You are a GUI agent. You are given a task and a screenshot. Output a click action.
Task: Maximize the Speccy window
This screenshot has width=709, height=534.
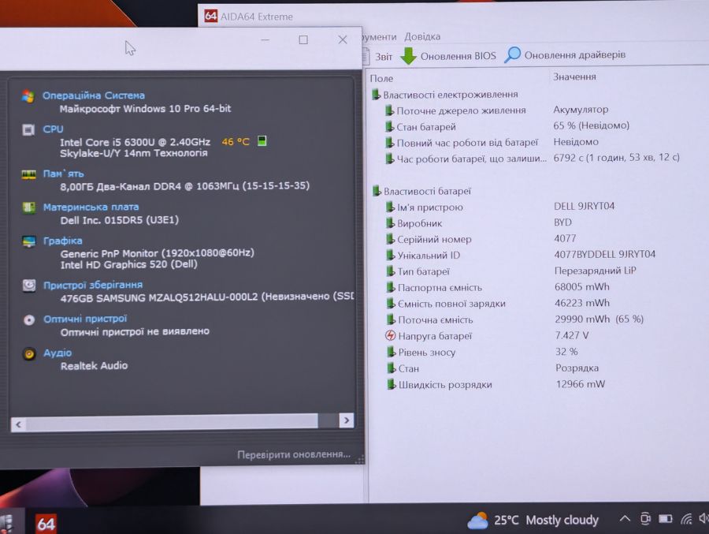click(x=303, y=40)
